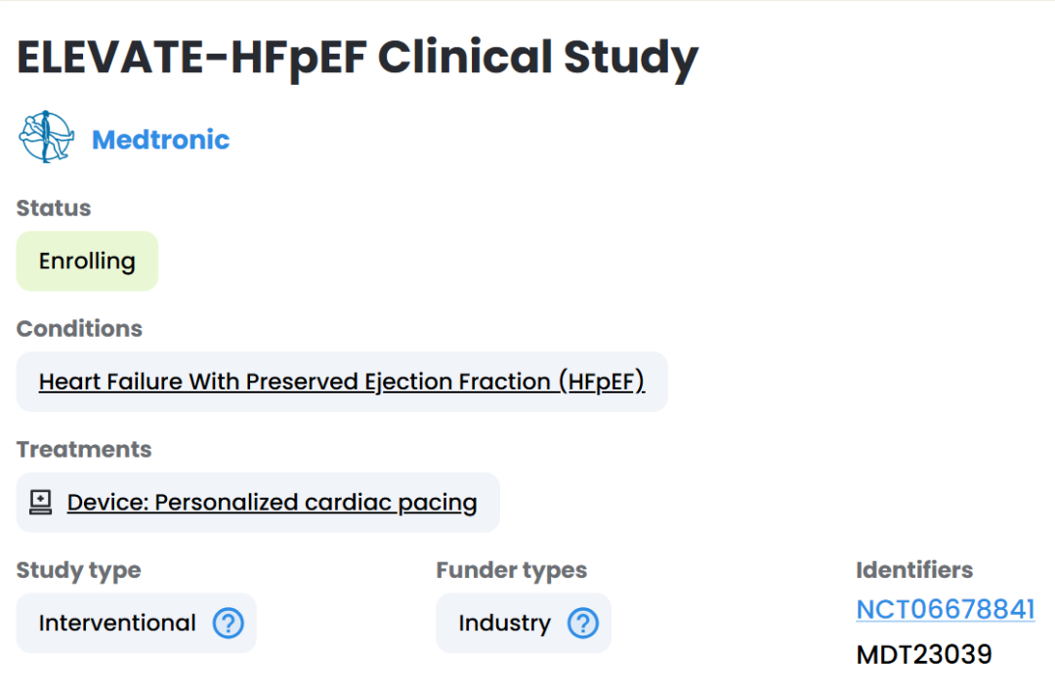Click the help icon beside Industry

(x=582, y=623)
